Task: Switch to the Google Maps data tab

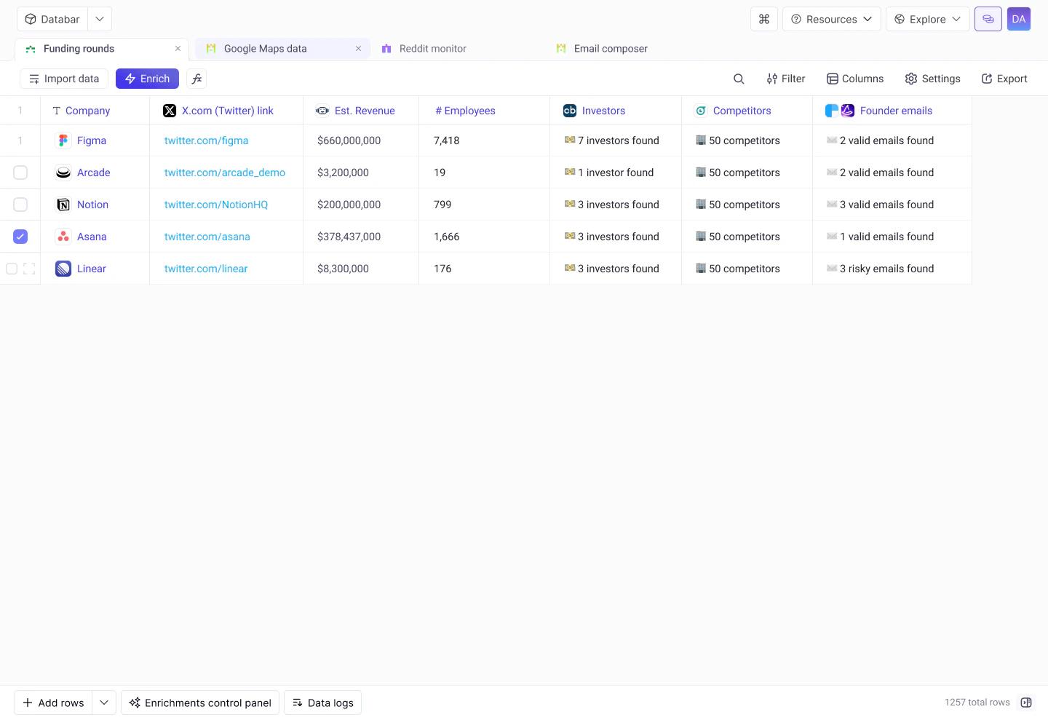Action: coord(282,49)
